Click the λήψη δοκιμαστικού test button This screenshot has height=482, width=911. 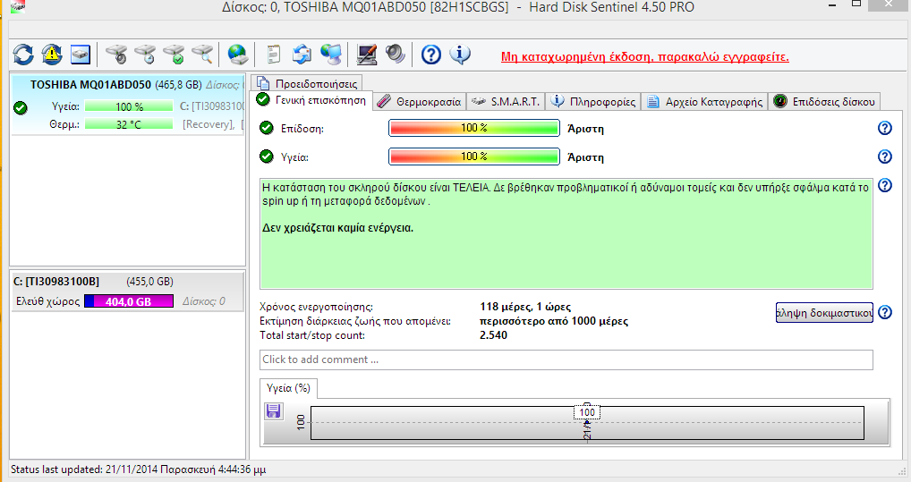coord(824,312)
